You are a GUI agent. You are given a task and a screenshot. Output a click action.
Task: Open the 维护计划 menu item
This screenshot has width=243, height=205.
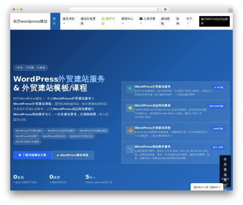click(x=108, y=21)
